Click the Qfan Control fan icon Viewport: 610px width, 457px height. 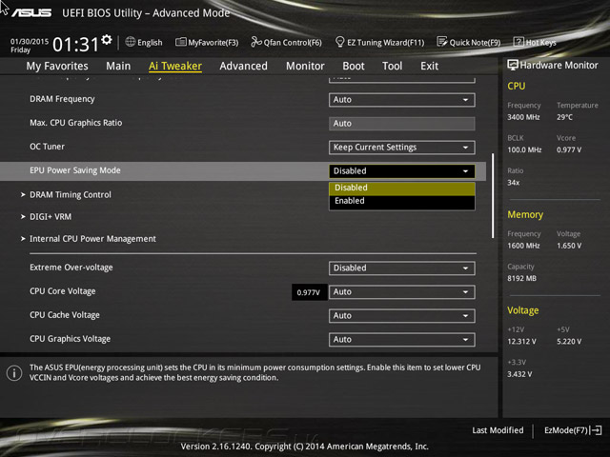pyautogui.click(x=256, y=42)
